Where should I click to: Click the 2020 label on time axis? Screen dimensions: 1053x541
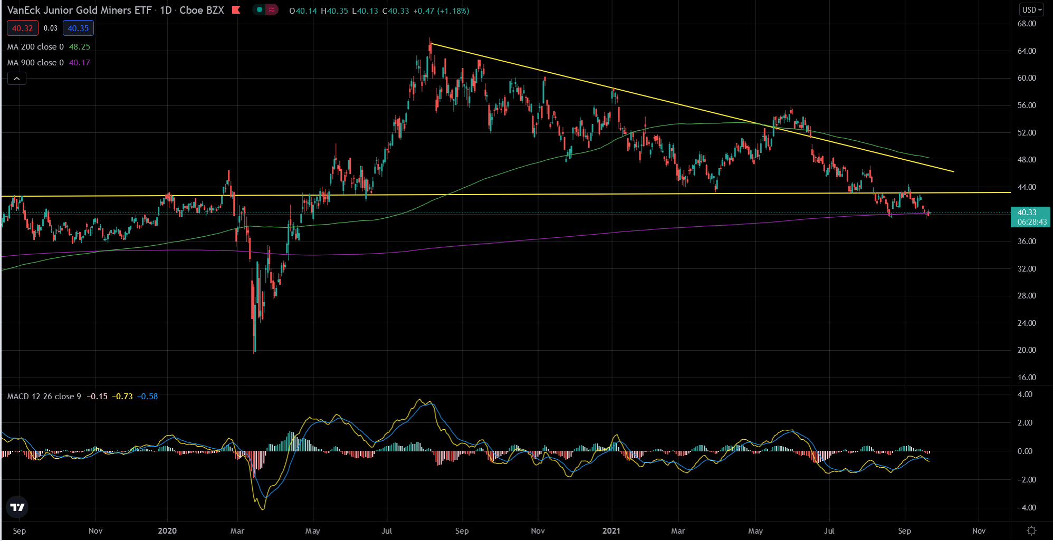(x=167, y=531)
